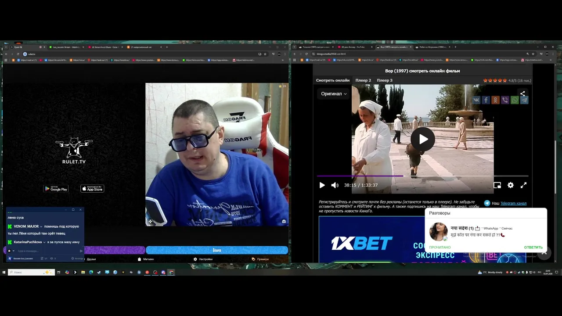The width and height of the screenshot is (562, 316).
Task: Share the movie via Odnoklassniki icon
Action: [x=495, y=100]
